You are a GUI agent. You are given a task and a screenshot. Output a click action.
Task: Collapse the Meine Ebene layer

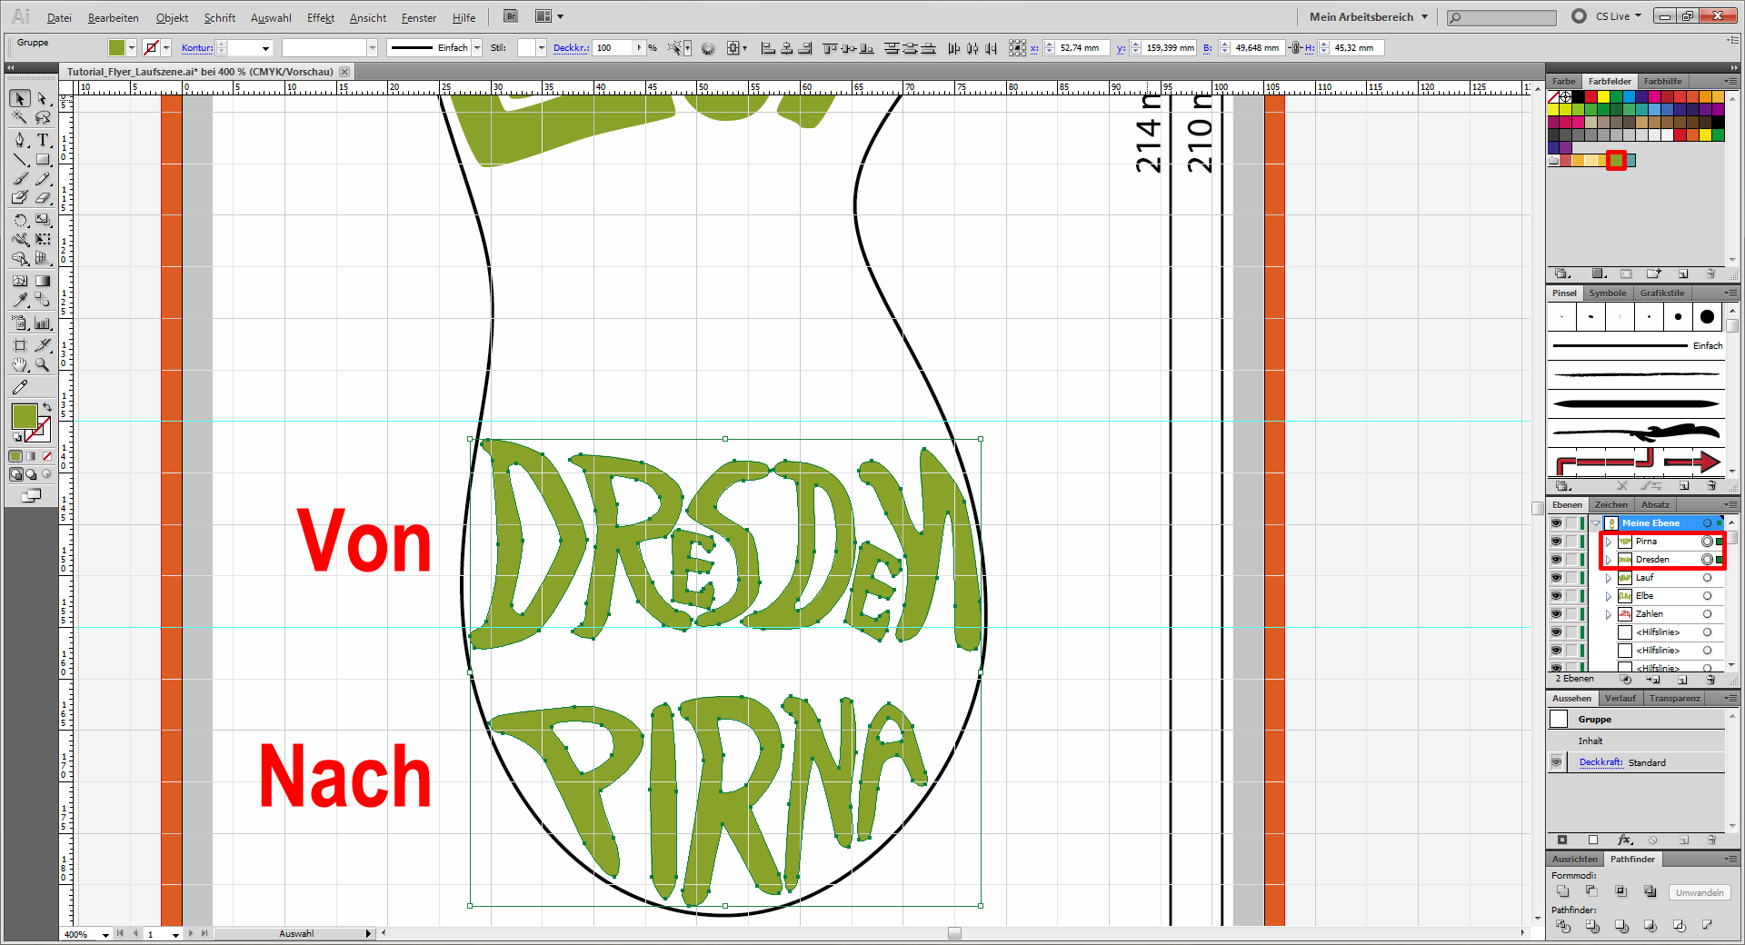click(x=1596, y=523)
